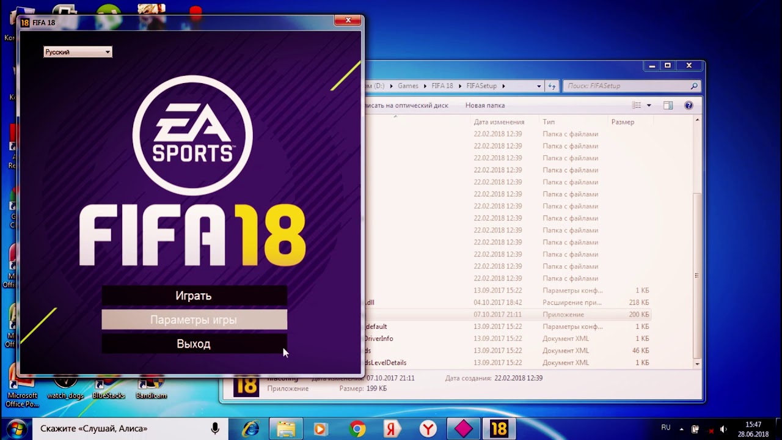Click 'Дата создания: 22.02.2018 12:39' in details pane
The width and height of the screenshot is (782, 440).
pyautogui.click(x=494, y=378)
